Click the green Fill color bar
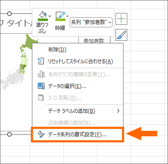Image resolution: width=168 pixels, height=164 pixels. (x=43, y=20)
